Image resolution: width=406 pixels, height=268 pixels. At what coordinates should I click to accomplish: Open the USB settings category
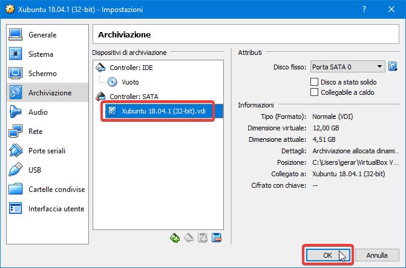tap(47, 170)
